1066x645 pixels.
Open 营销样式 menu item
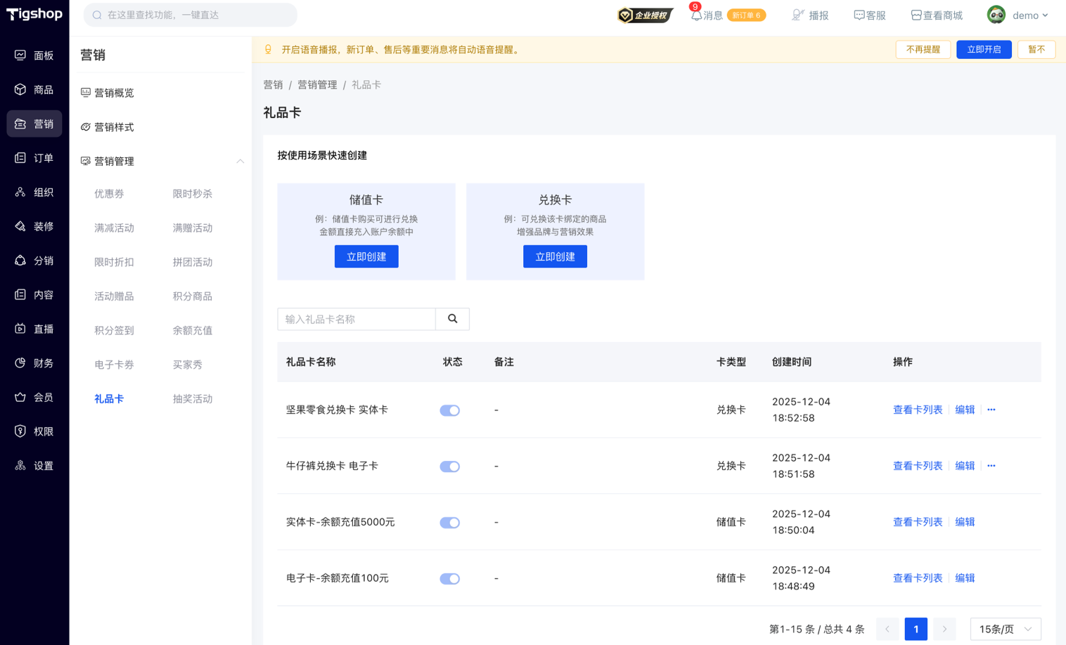114,127
